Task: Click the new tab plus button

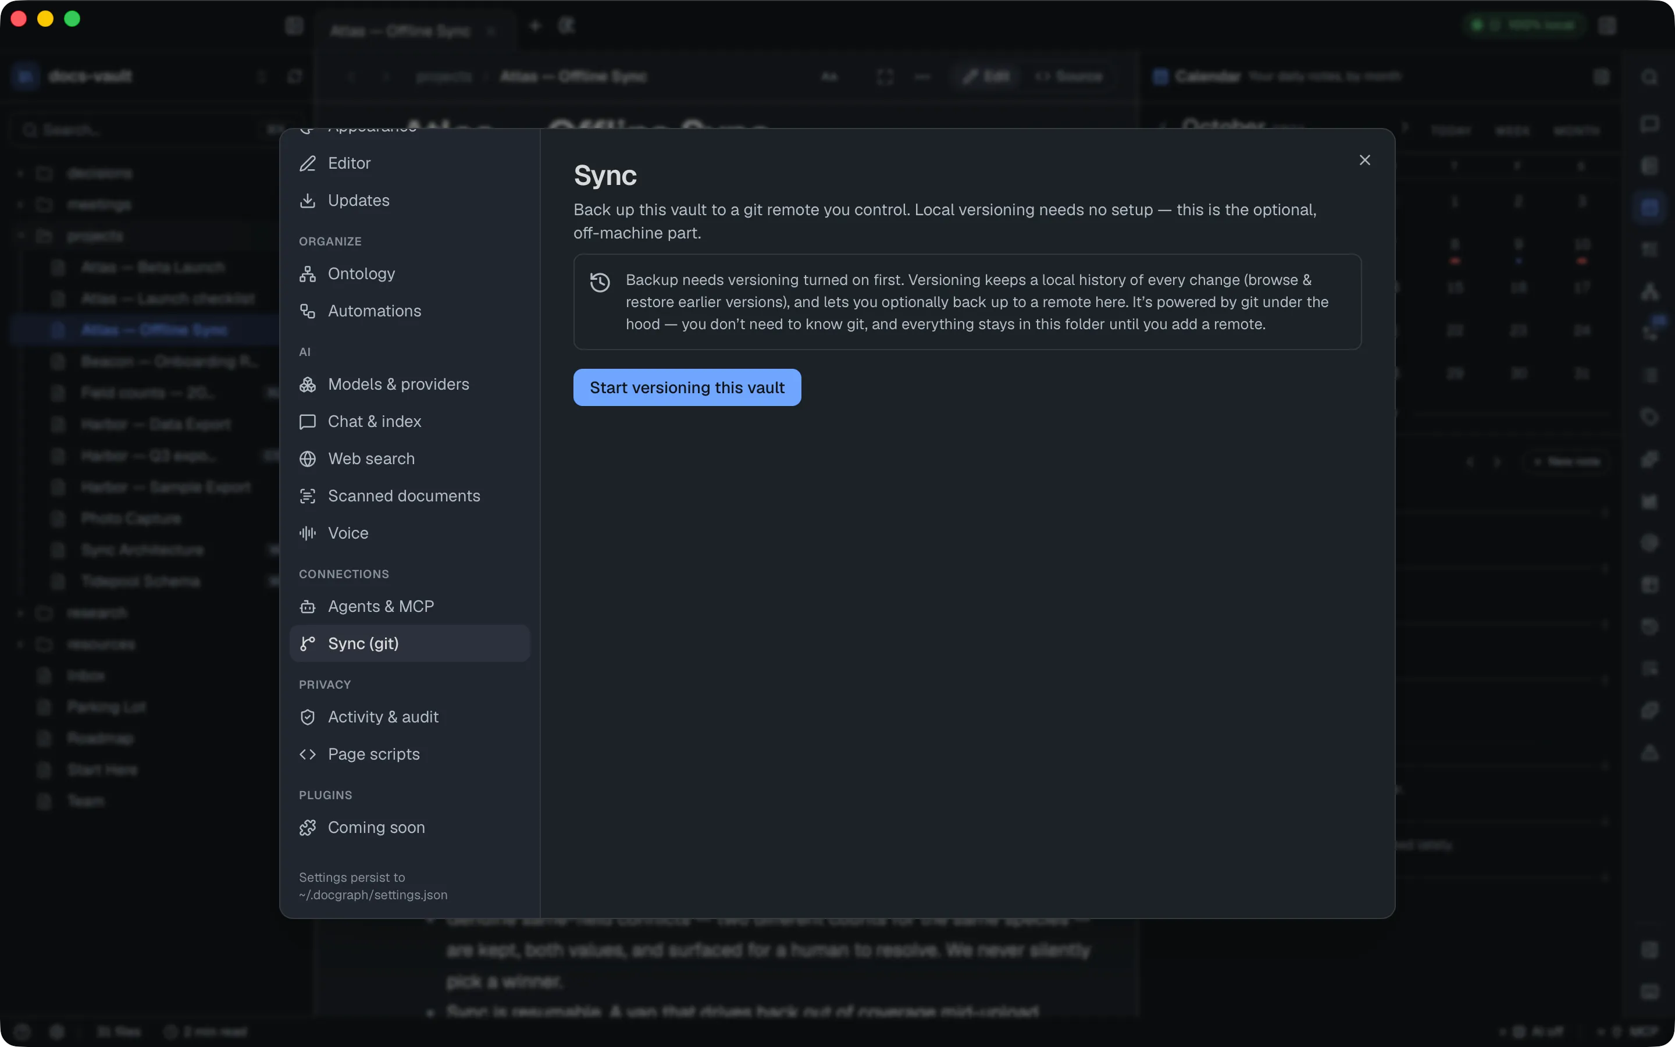Action: point(534,26)
